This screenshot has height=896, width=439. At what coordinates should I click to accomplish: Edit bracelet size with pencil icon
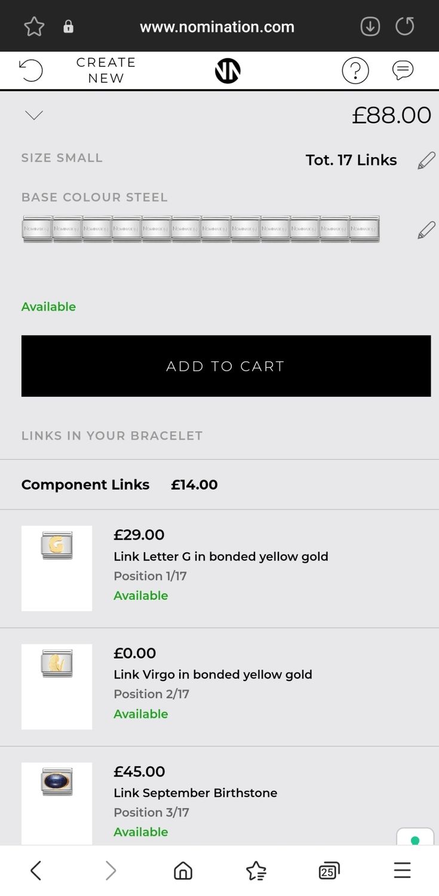426,160
